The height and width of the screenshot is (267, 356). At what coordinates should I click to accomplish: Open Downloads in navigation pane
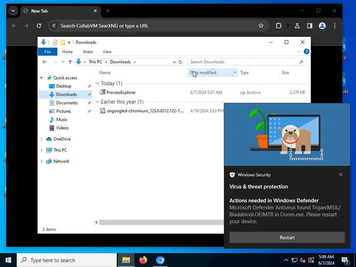pos(66,95)
